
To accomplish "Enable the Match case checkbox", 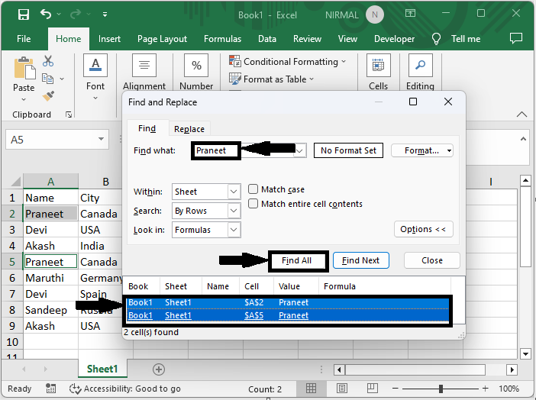I will (253, 189).
